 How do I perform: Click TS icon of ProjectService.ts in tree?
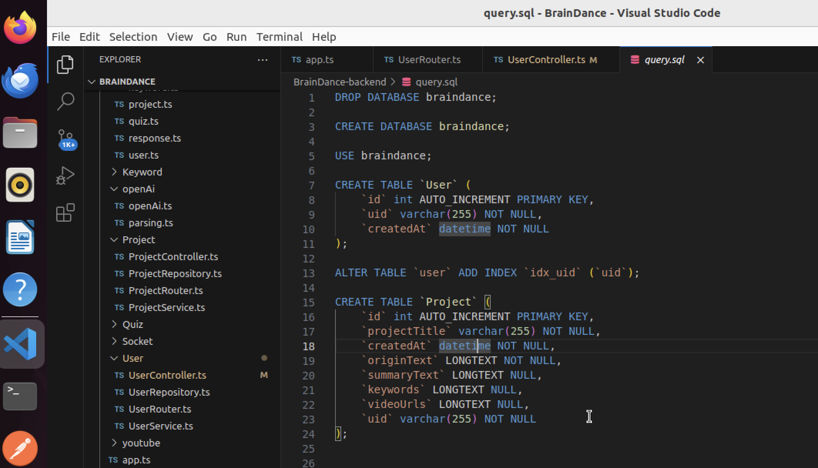pos(119,308)
